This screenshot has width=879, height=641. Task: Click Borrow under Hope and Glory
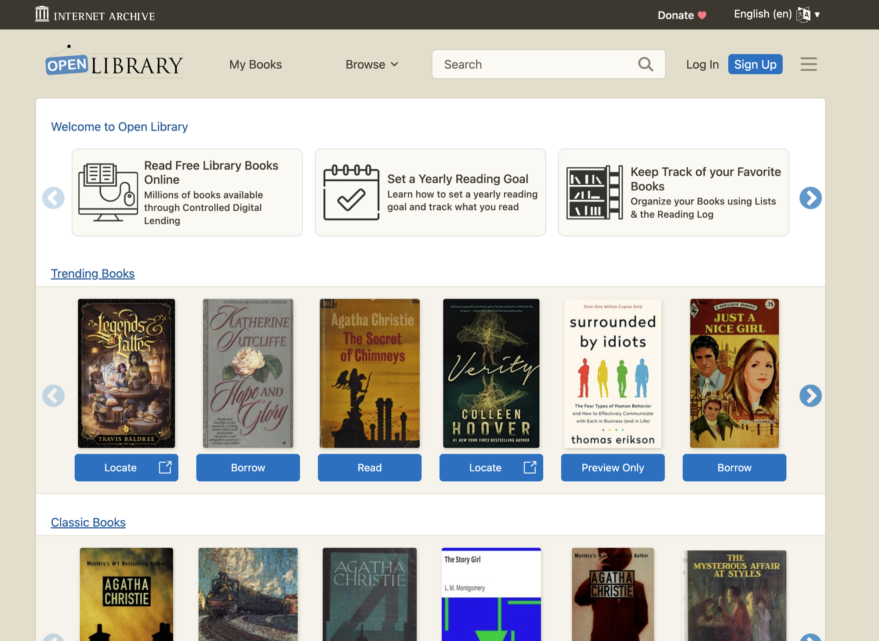coord(248,468)
